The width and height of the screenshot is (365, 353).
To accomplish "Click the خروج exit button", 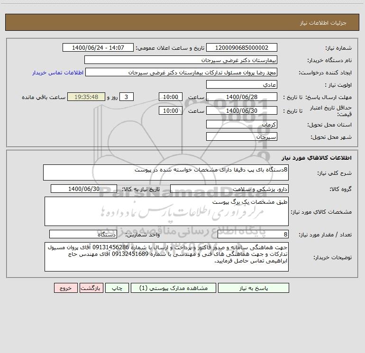I will pyautogui.click(x=65, y=288).
